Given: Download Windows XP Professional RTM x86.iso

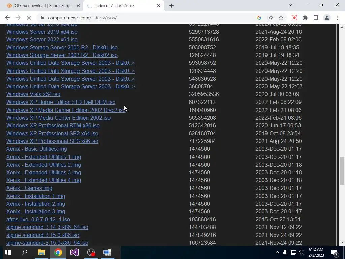Looking at the screenshot, I should [53, 125].
